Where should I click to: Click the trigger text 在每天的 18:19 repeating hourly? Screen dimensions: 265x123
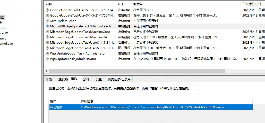coord(176,37)
